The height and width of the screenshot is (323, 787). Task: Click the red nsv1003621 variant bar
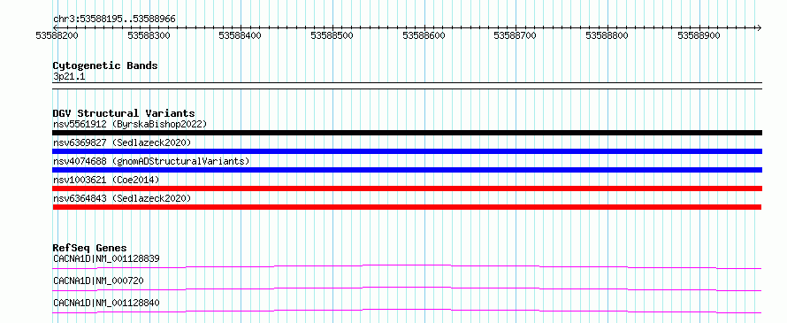407,188
